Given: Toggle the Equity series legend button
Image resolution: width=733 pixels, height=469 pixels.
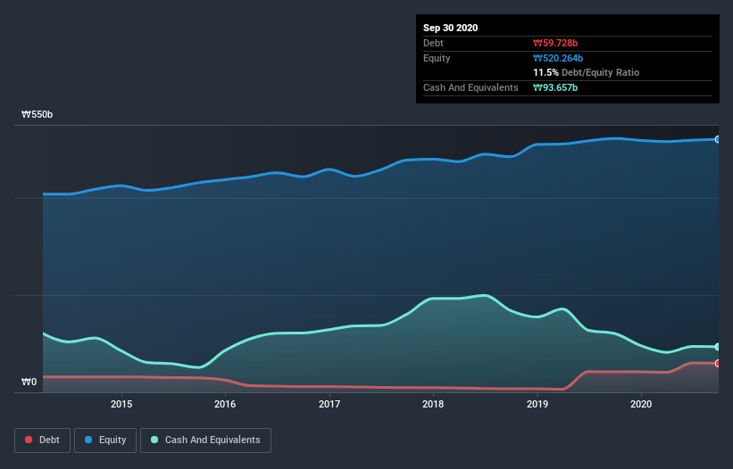Looking at the screenshot, I should point(105,440).
